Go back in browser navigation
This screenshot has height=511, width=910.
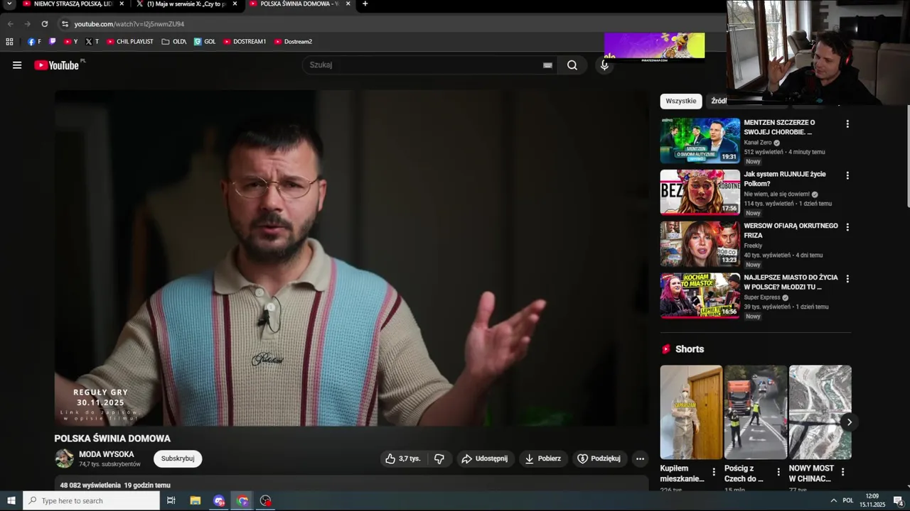tap(10, 23)
